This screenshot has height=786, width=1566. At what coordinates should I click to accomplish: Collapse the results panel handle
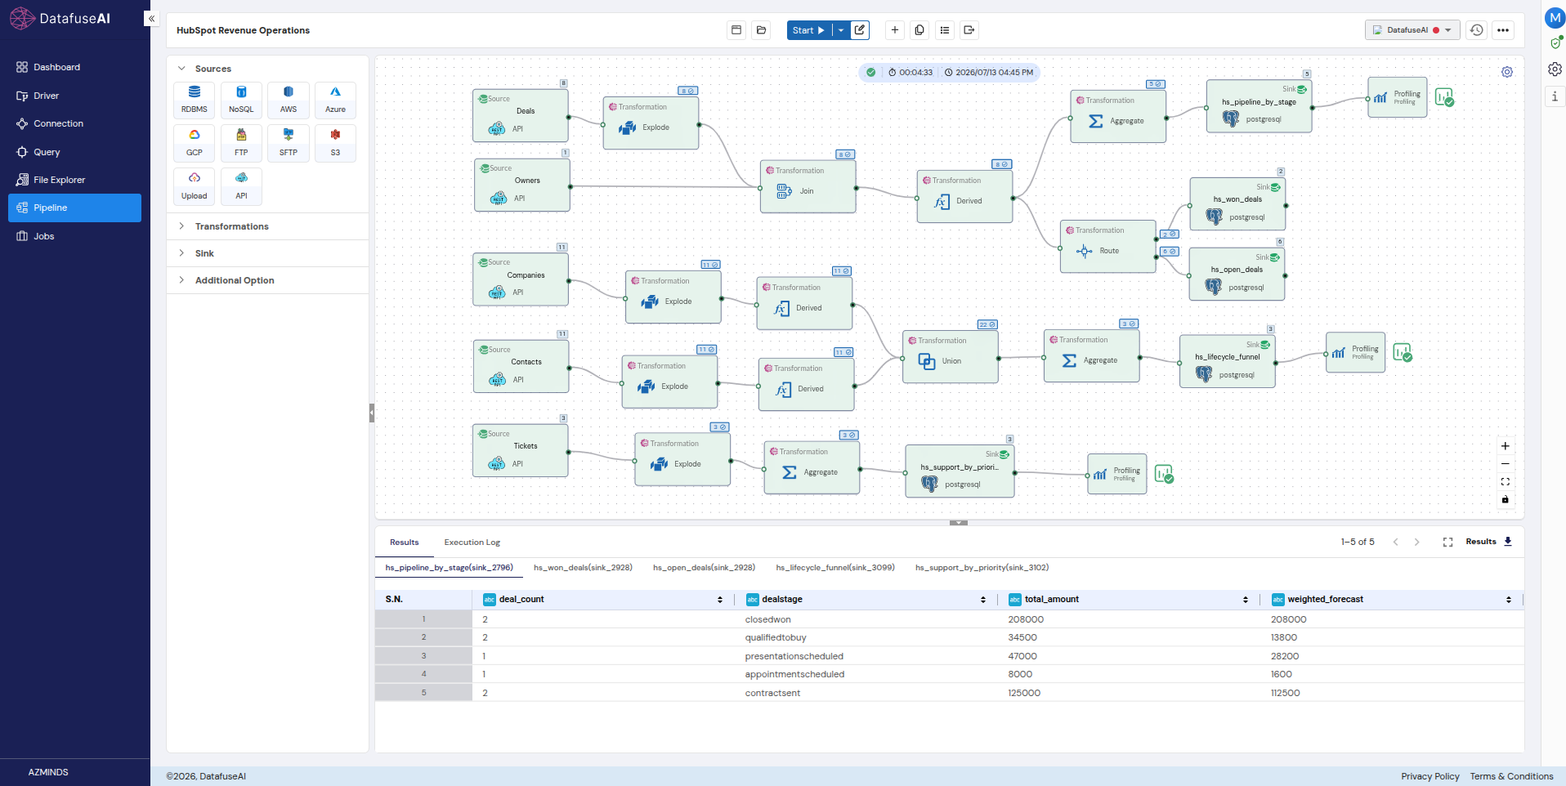(x=959, y=522)
